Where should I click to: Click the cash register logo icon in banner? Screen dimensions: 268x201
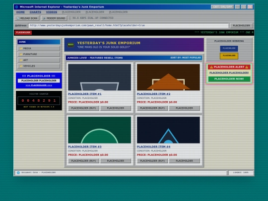(x=71, y=45)
